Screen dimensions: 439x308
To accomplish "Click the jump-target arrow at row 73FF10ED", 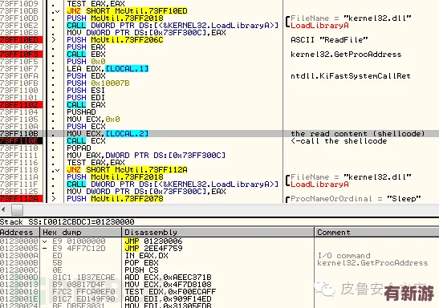I will (x=54, y=40).
